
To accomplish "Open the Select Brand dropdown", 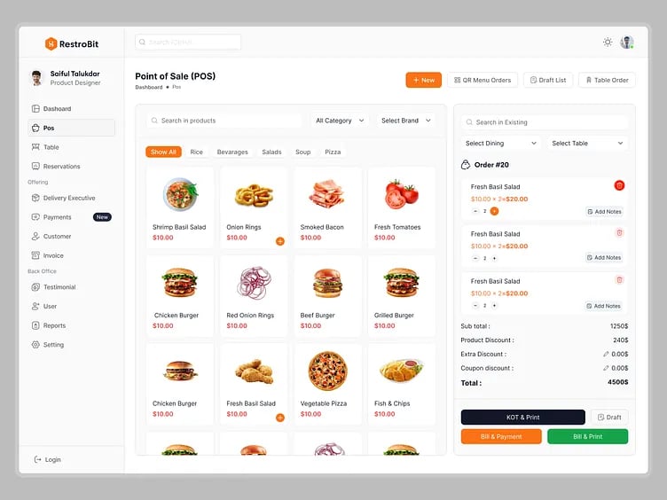I will [406, 121].
